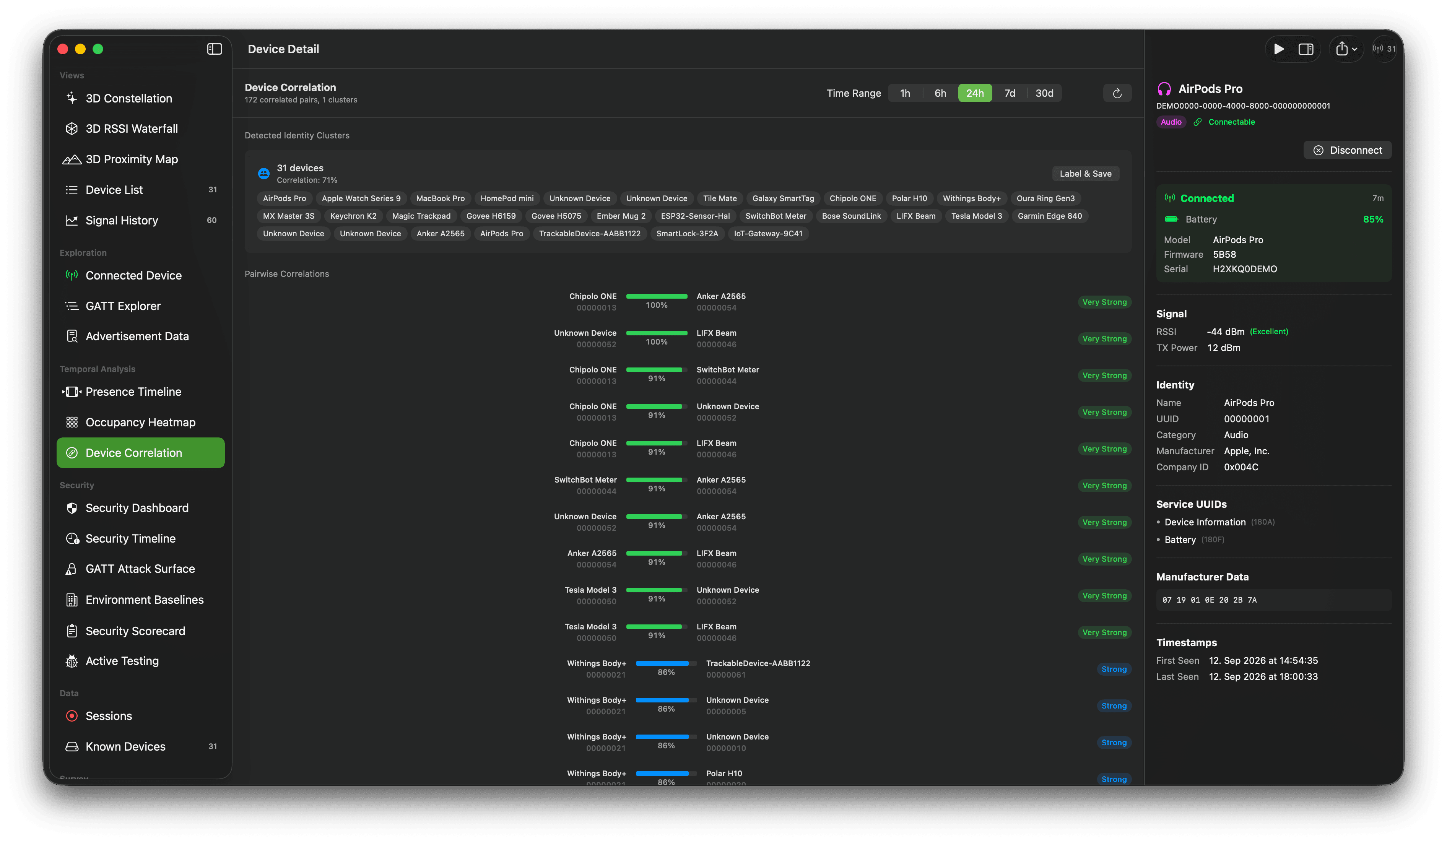Click the manufacturer data hex bytes
This screenshot has width=1447, height=842.
1209,600
